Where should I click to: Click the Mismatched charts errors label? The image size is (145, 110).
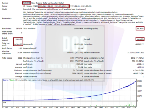(x=7, y=33)
